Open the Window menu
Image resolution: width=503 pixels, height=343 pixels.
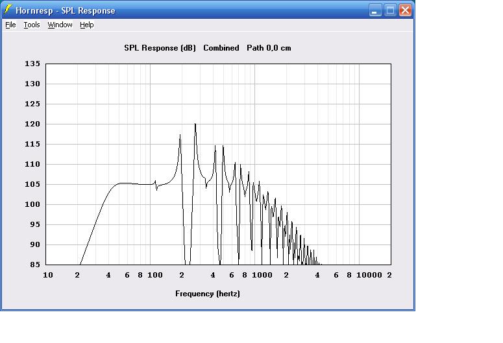[x=60, y=25]
